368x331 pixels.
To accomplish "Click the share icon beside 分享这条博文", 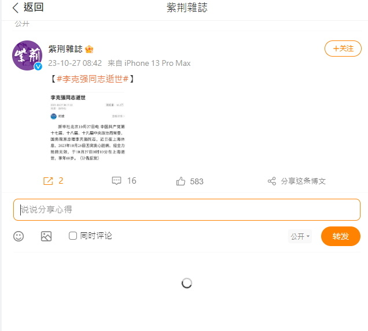I will click(272, 181).
